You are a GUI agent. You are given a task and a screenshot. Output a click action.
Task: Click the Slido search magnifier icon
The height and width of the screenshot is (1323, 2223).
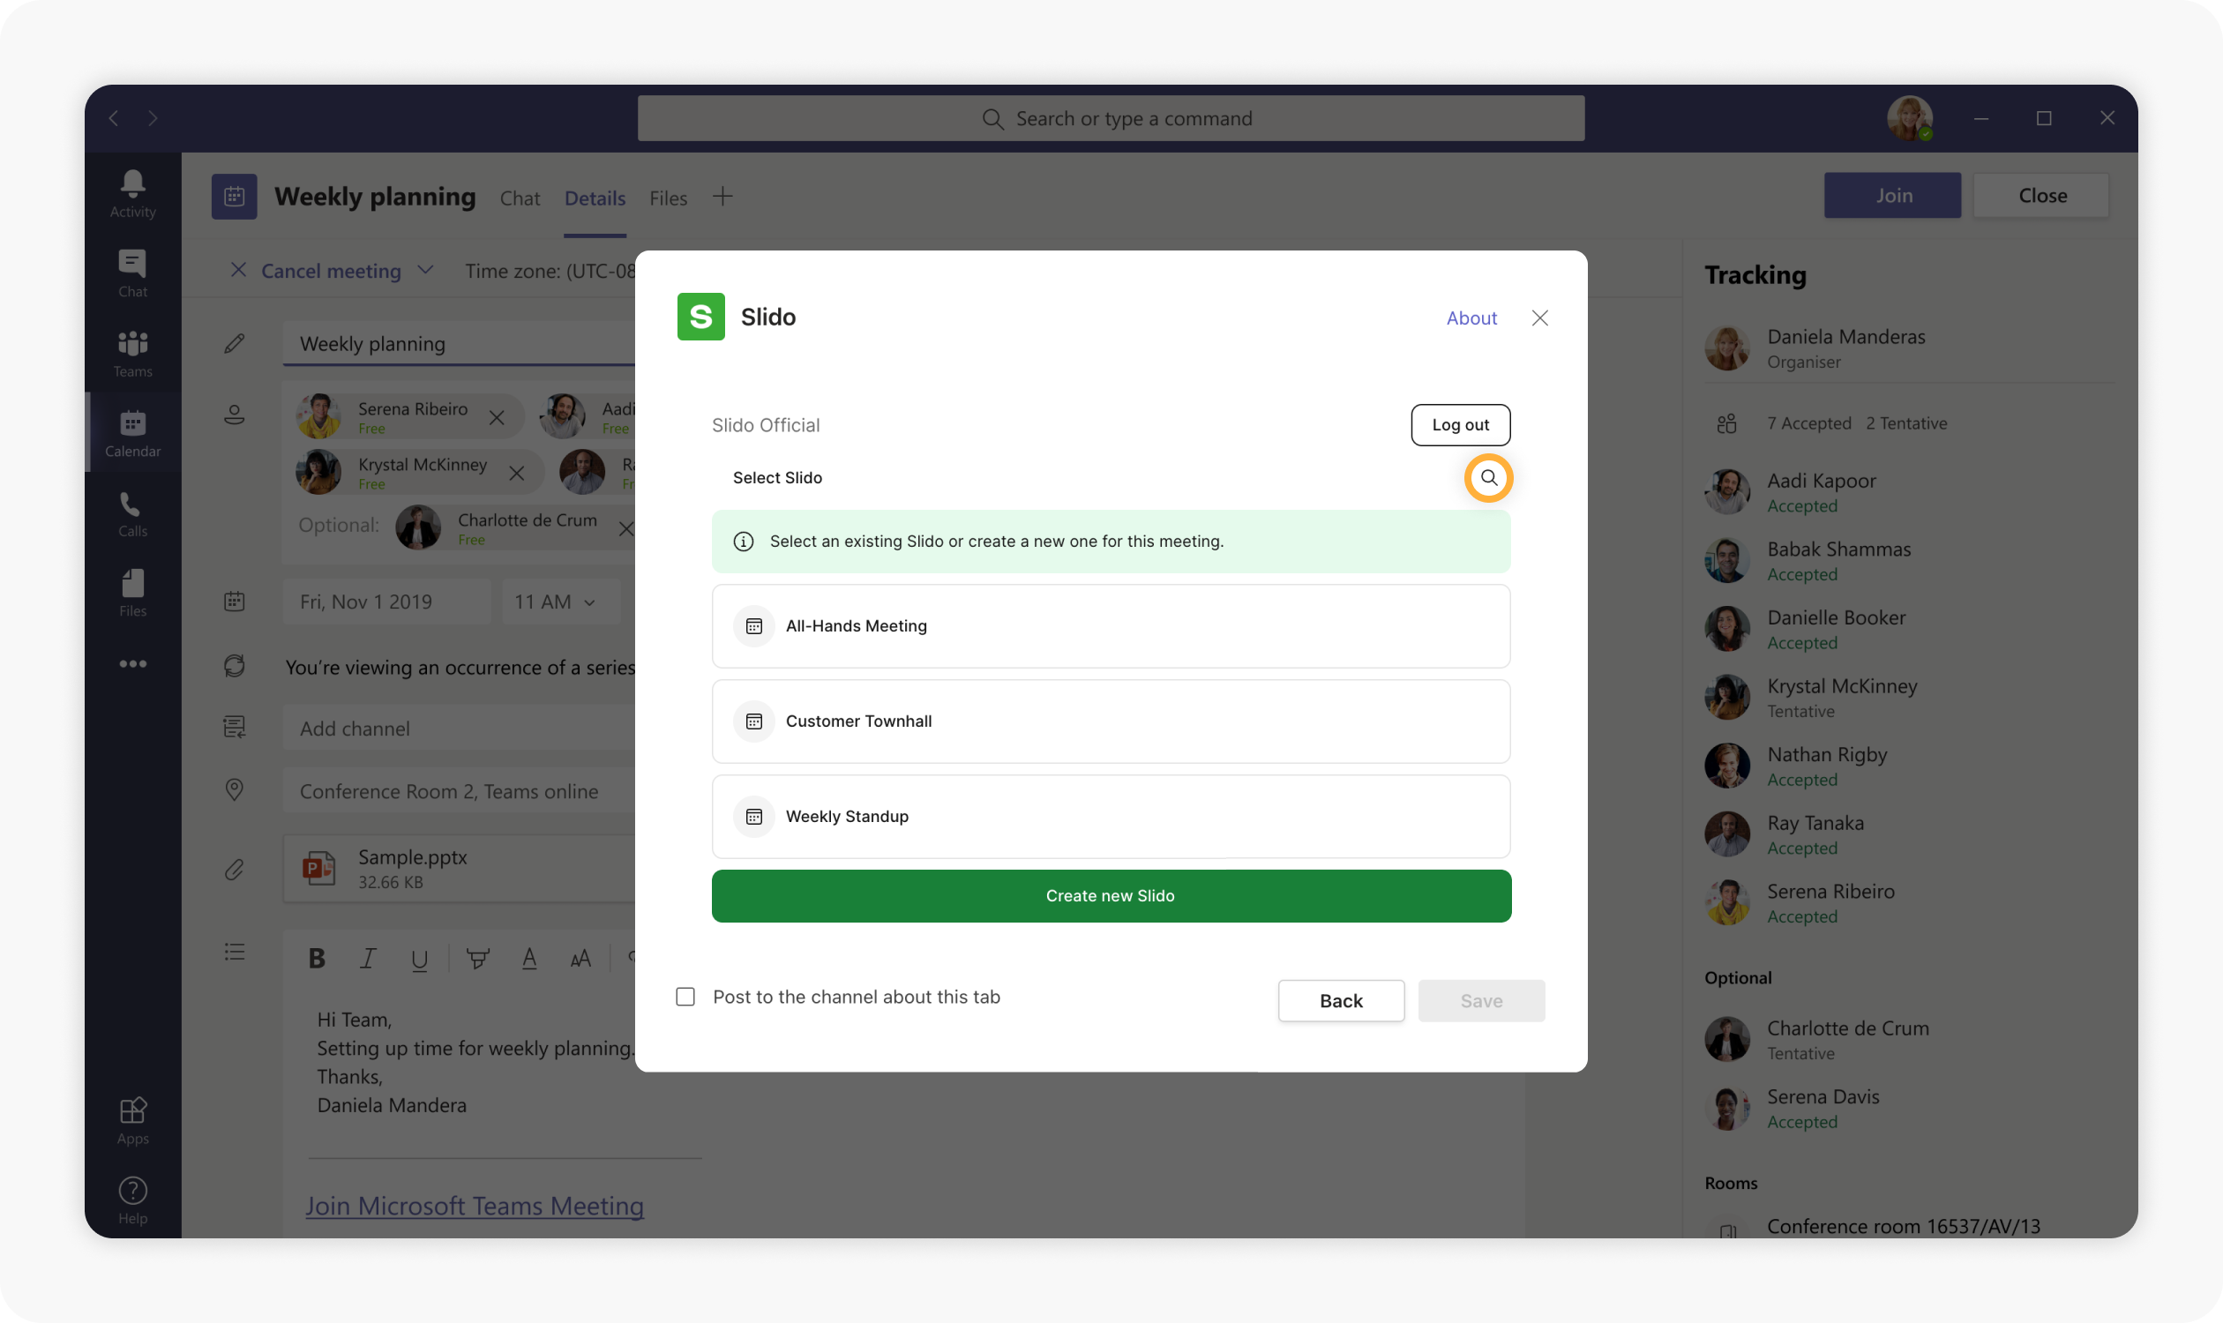pyautogui.click(x=1488, y=478)
